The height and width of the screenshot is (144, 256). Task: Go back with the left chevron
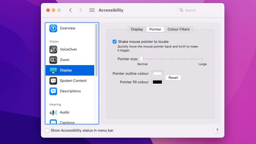[x=70, y=10]
